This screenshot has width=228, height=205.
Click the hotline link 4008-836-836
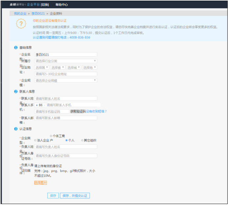click(x=80, y=37)
